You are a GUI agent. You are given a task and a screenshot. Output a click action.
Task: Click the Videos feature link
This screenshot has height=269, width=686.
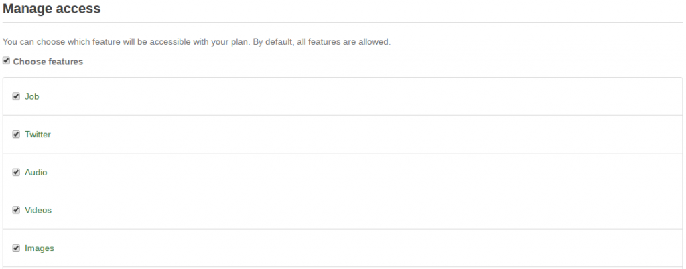point(38,210)
